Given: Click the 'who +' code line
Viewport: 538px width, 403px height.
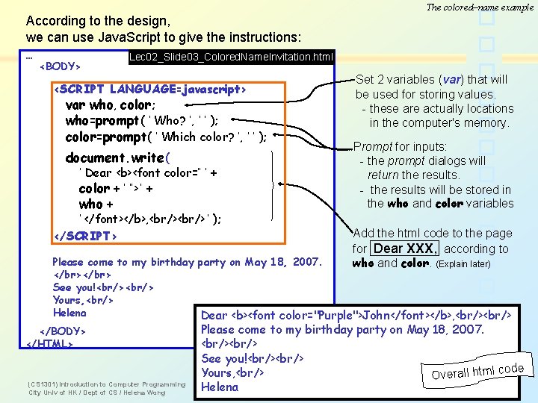Looking at the screenshot, I should coord(96,204).
